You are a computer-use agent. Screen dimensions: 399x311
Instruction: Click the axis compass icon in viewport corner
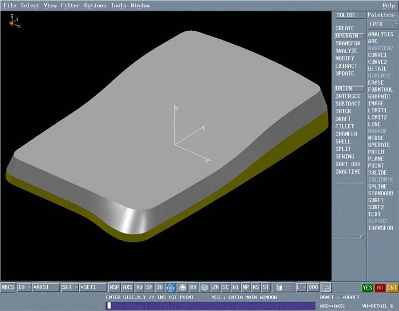point(13,22)
